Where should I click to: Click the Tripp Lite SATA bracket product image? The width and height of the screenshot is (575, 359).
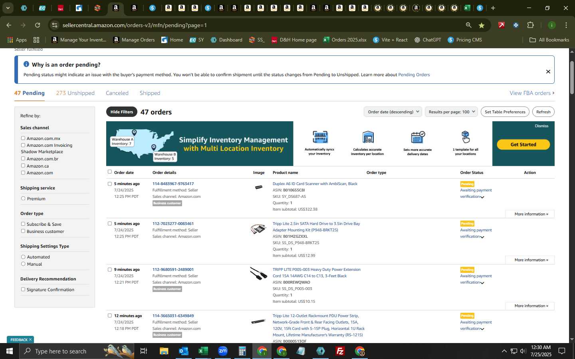click(x=258, y=229)
